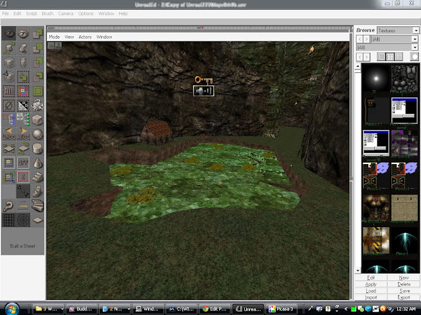Image resolution: width=421 pixels, height=315 pixels.
Task: Click the Delete texture button
Action: point(403,284)
